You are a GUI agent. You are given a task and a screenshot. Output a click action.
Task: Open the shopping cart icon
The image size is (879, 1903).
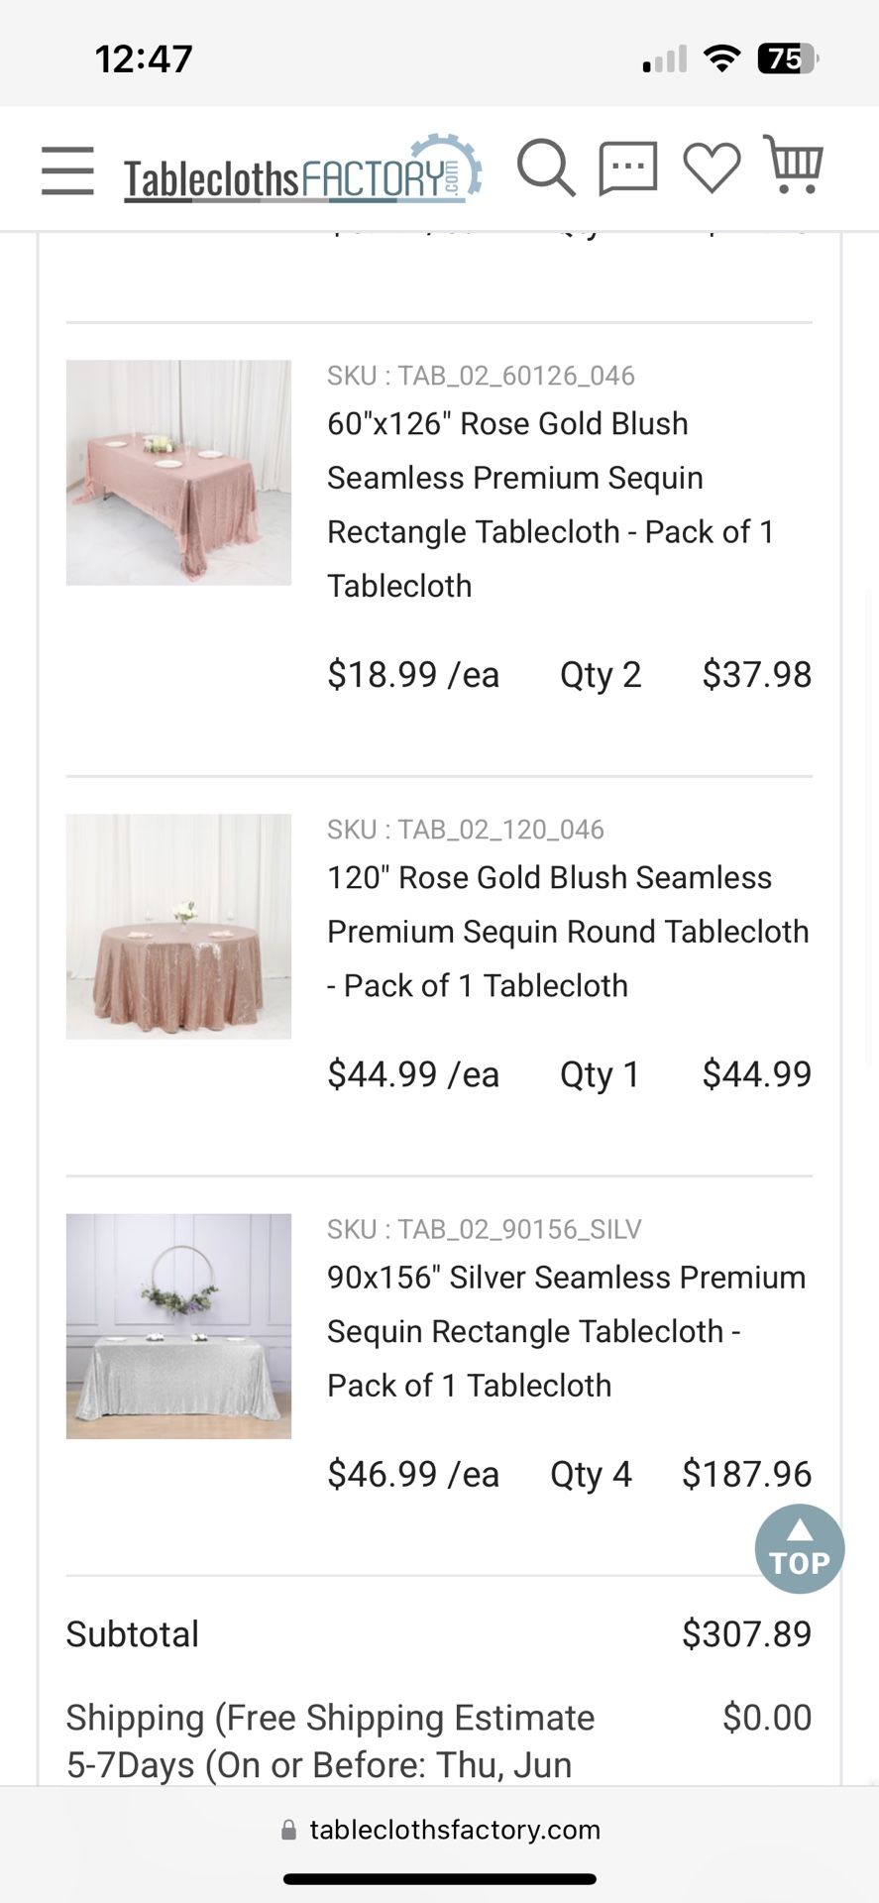794,165
